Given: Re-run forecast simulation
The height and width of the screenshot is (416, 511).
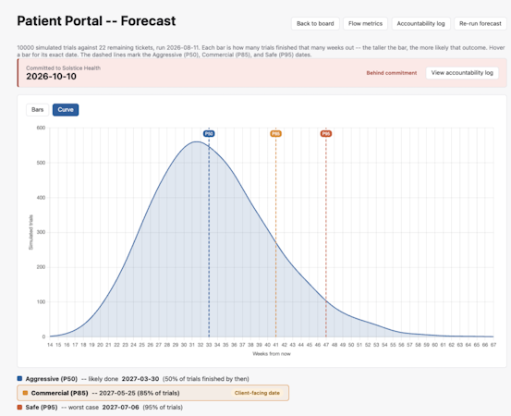Looking at the screenshot, I should pos(481,23).
